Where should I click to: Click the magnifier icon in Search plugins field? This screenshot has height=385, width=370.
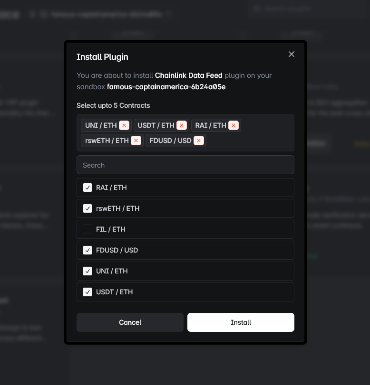(x=257, y=9)
